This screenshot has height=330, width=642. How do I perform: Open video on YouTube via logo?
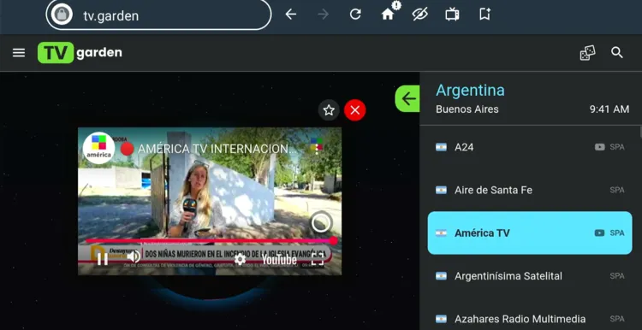279,260
